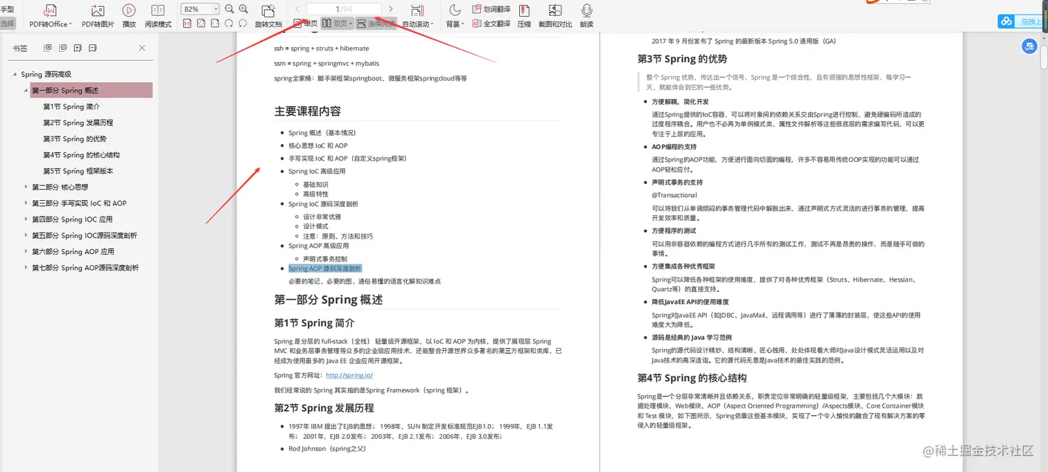Image resolution: width=1048 pixels, height=472 pixels.
Task: Click the @Transactional text
Action: click(x=674, y=195)
